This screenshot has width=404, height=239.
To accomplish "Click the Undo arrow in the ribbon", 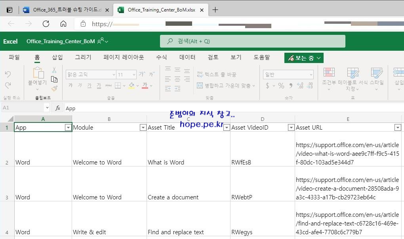I will click(8, 74).
